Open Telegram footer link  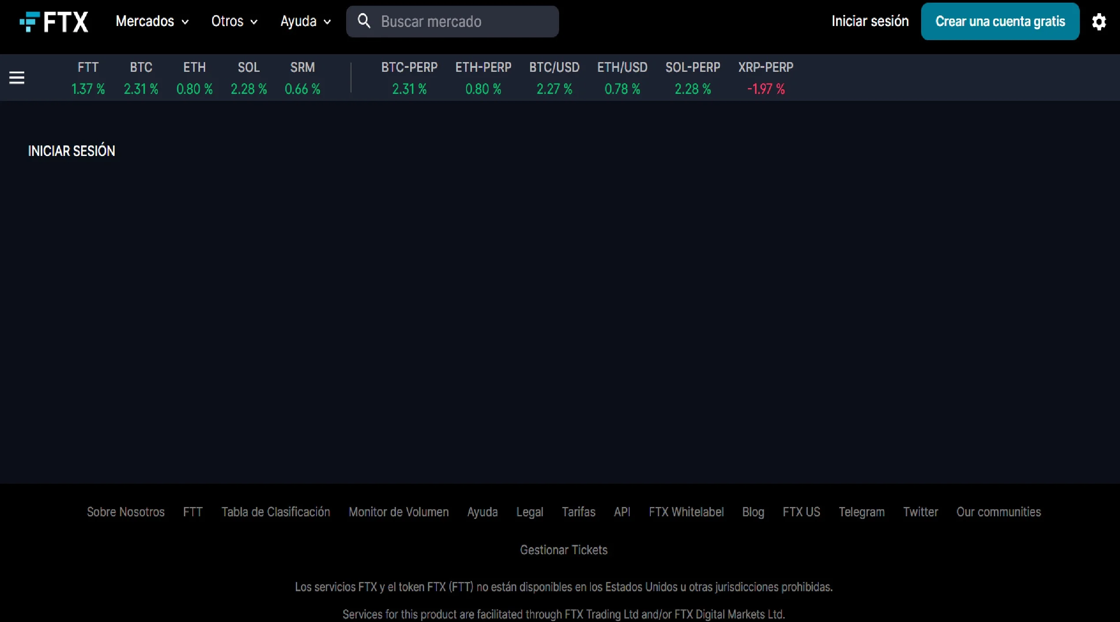pos(862,512)
